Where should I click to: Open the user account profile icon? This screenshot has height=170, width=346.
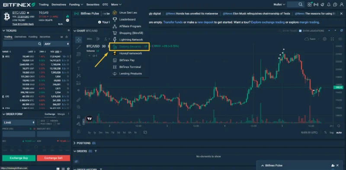[x=341, y=4]
